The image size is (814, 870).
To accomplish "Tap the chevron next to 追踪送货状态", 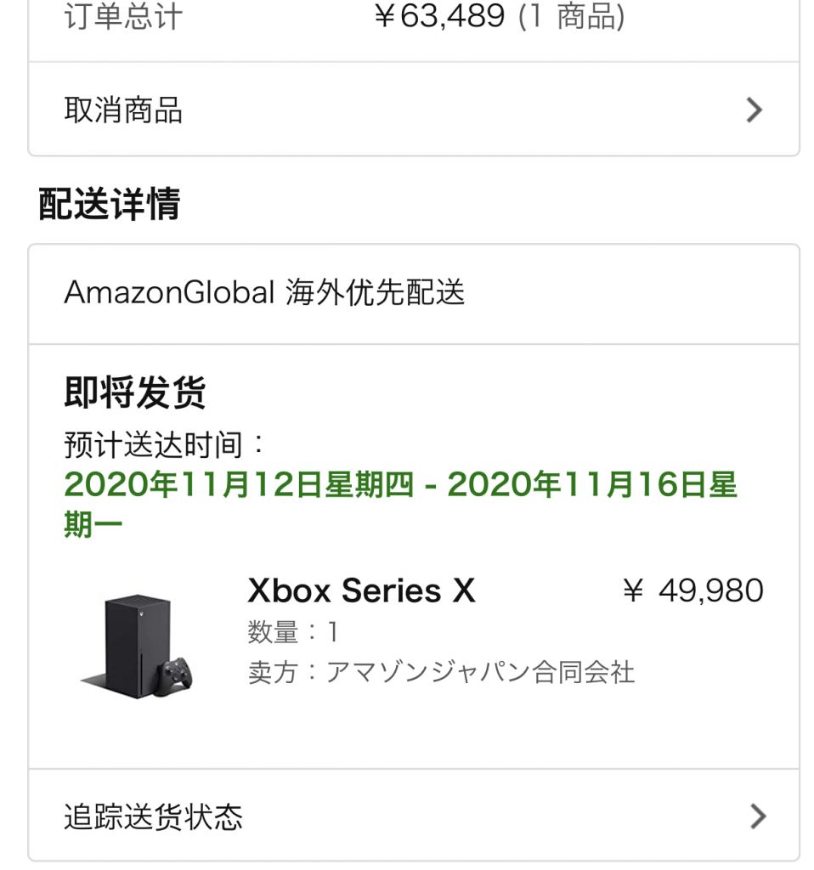I will click(x=758, y=816).
